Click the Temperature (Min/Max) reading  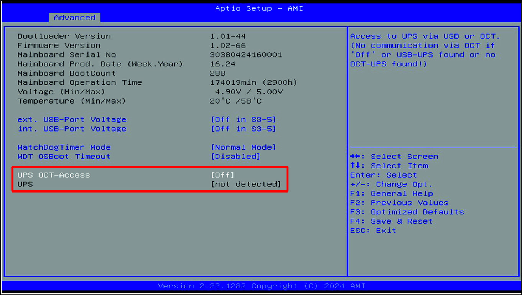coord(68,101)
